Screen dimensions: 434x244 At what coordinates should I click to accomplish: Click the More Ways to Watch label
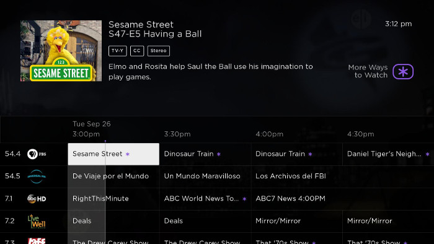[368, 71]
